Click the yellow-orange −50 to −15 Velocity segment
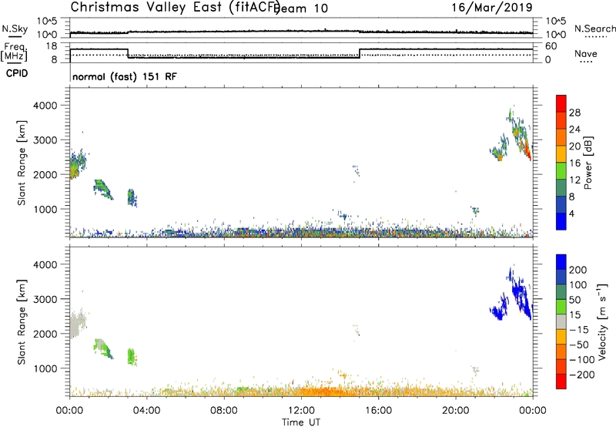Viewport: 616px width, 427px height. coord(561,337)
